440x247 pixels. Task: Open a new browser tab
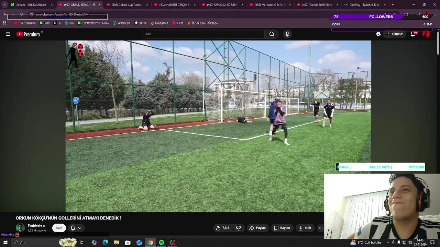point(393,5)
